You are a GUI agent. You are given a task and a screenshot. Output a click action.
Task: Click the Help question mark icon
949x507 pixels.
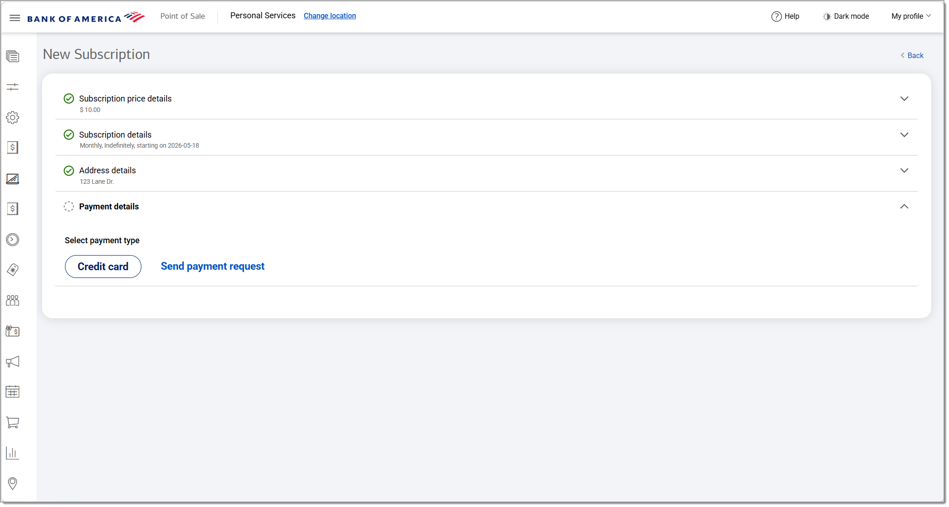pyautogui.click(x=776, y=16)
